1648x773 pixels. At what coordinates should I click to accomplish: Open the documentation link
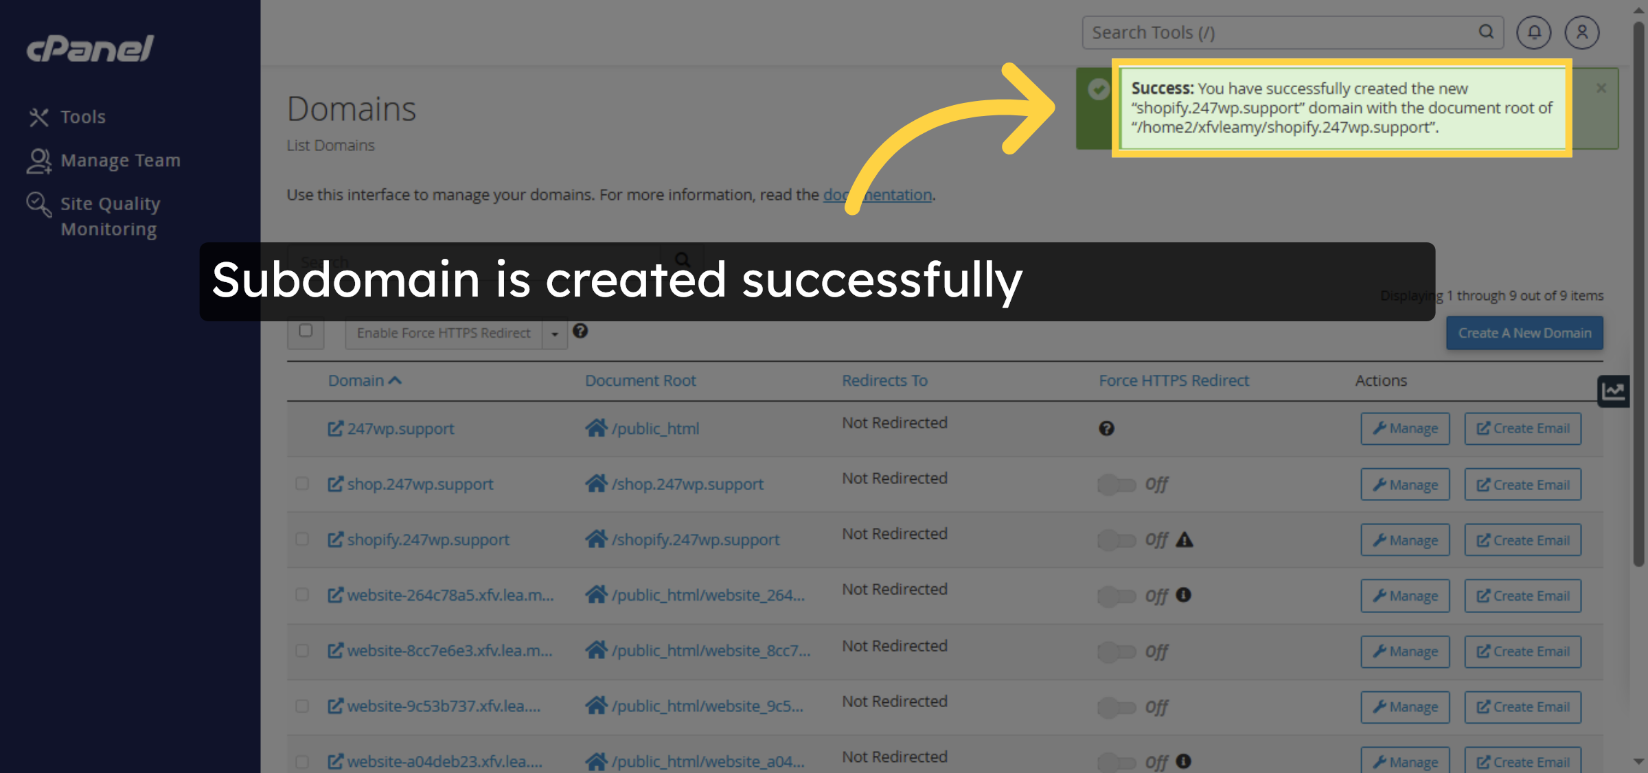[878, 194]
